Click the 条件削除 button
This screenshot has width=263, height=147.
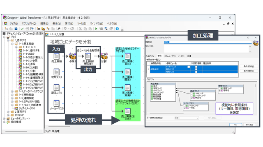(249, 71)
